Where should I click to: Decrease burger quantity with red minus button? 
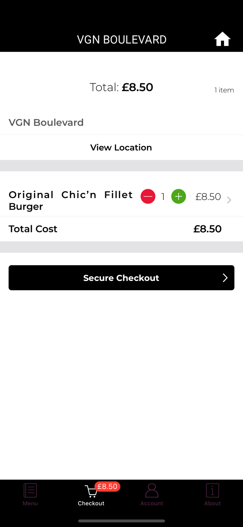click(x=148, y=196)
